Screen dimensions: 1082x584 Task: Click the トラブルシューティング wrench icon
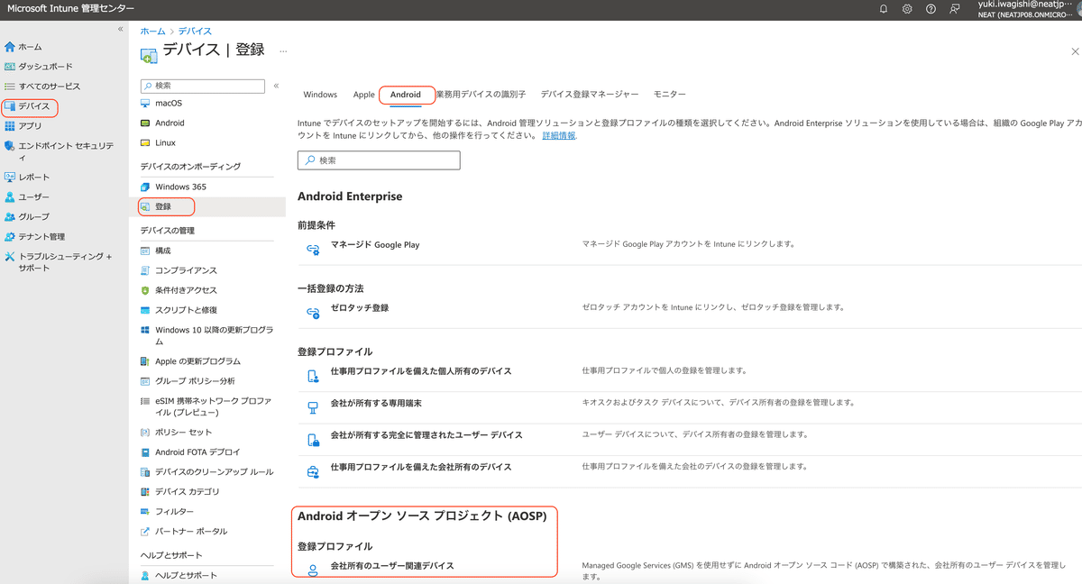click(x=10, y=257)
